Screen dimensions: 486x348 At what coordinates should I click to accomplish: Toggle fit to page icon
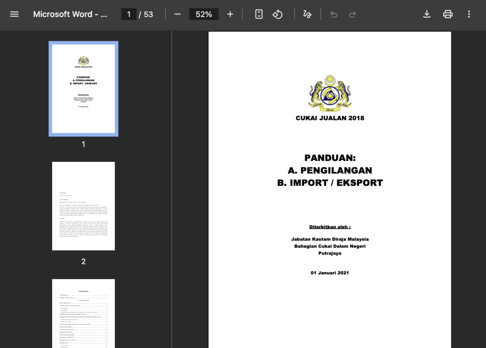point(259,14)
